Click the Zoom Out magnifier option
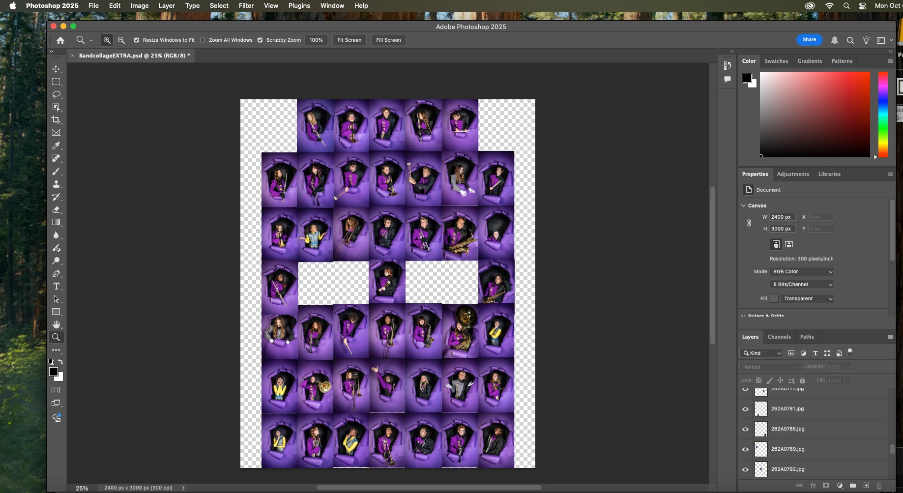 tap(121, 40)
